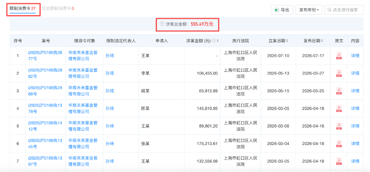Open PDF original for case 沪0109执3877号
This screenshot has height=172, width=370.
tap(339, 56)
